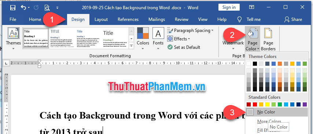This screenshot has height=134, width=313.
Task: Choose the blue uppercase TITLE style set
Action: click(x=62, y=39)
